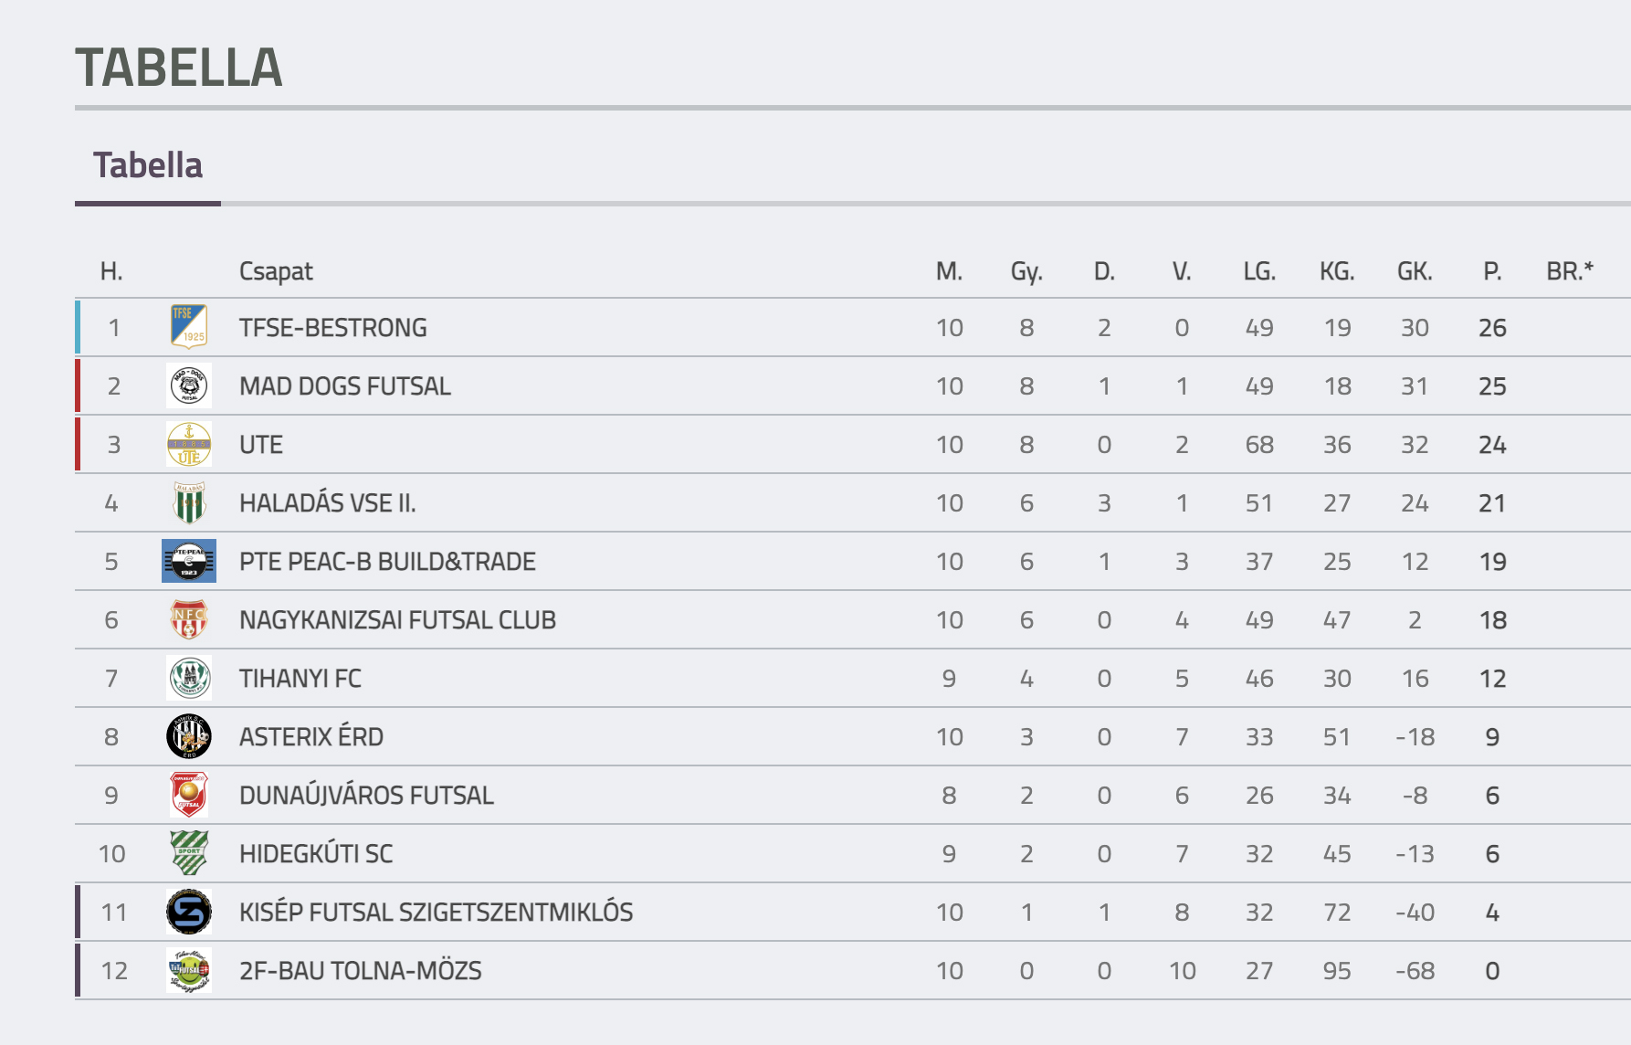The height and width of the screenshot is (1045, 1631).
Task: Click the TFSE-Bestrong team crest
Action: click(x=189, y=327)
